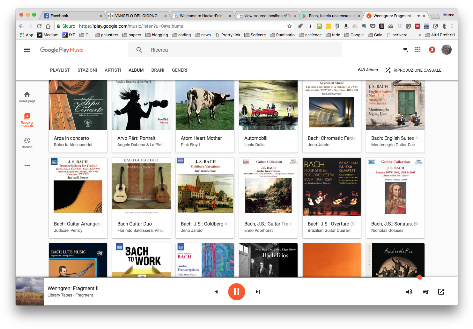The image size is (473, 329).
Task: Open Chrome's three-dot menu
Action: click(x=452, y=26)
